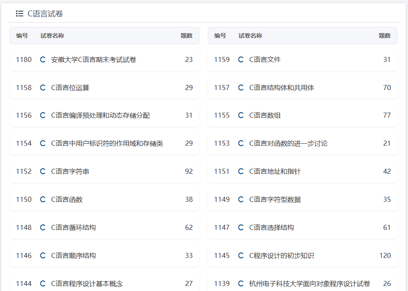Open the C语言顺序结构 paper
Image resolution: width=408 pixels, height=291 pixels.
pos(73,255)
